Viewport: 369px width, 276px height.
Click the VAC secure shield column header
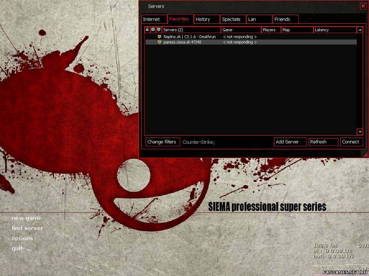click(159, 29)
